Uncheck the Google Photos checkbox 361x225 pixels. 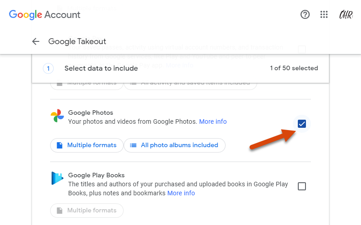point(301,124)
